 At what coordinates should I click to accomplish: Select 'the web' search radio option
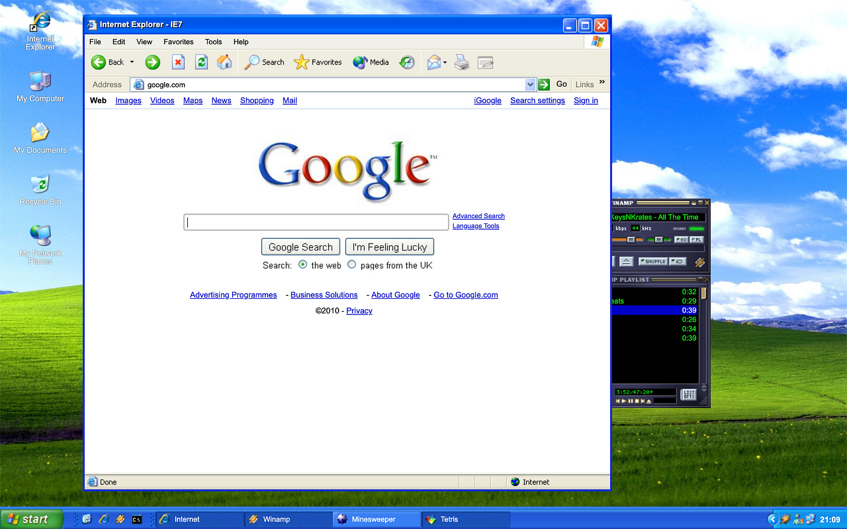click(x=302, y=264)
